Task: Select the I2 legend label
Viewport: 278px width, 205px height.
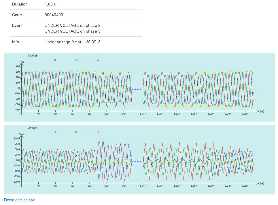Action: (x=76, y=132)
